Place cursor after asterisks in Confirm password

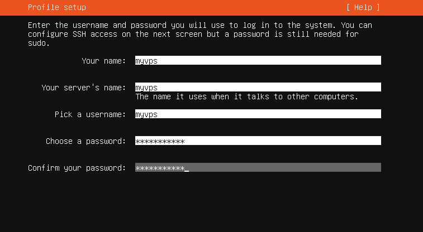187,168
